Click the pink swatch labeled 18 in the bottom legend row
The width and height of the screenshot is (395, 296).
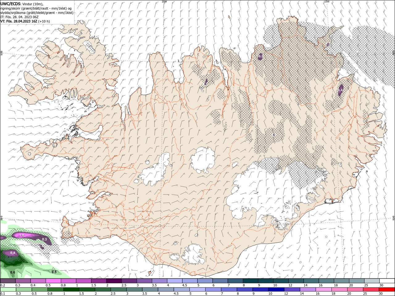pyautogui.click(x=340, y=290)
